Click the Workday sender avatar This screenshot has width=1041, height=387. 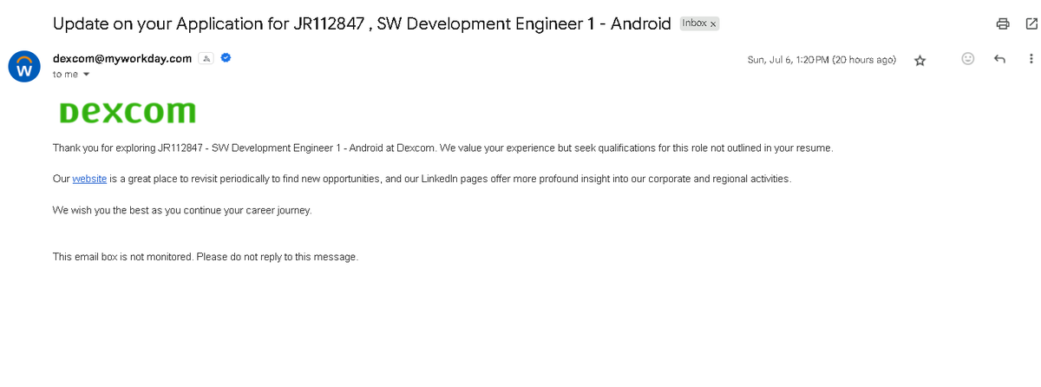24,67
